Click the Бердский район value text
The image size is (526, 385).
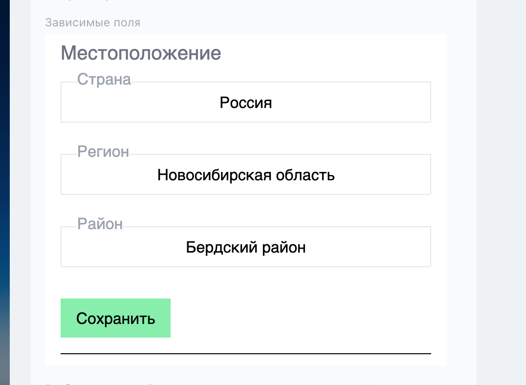tap(245, 248)
